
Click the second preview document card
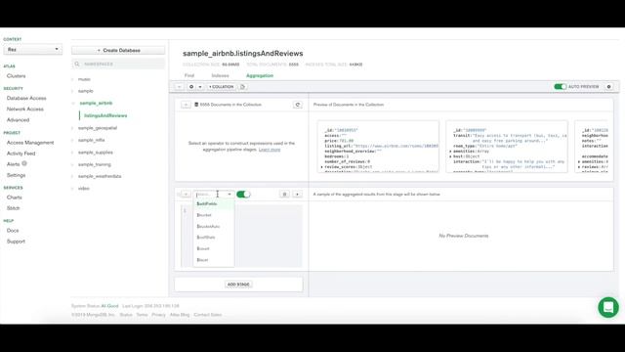(507, 147)
